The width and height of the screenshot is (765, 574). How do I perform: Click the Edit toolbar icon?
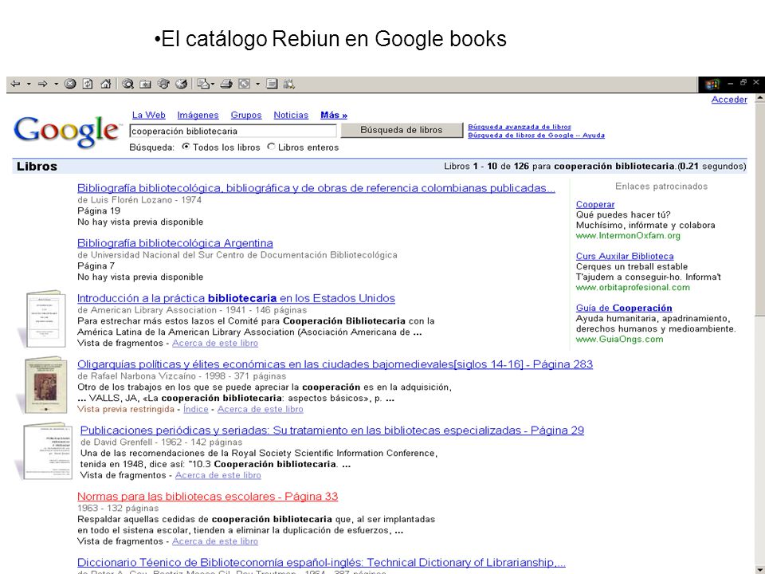[244, 84]
